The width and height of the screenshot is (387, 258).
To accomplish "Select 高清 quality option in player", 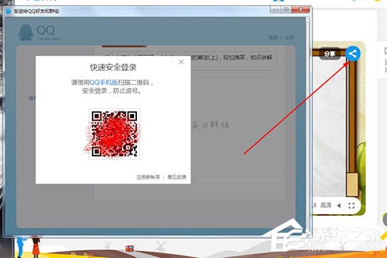I will point(325,205).
